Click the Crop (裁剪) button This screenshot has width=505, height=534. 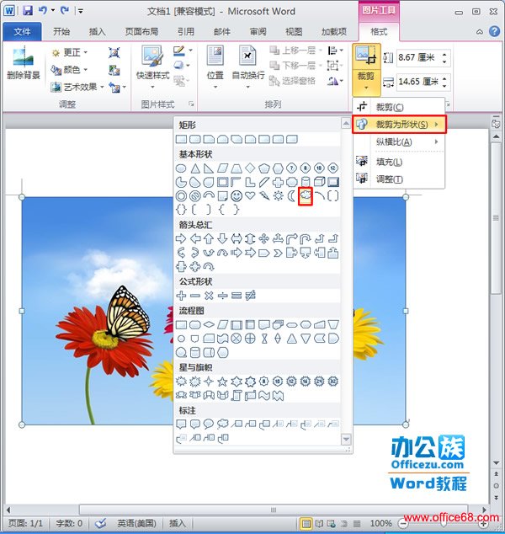click(366, 70)
